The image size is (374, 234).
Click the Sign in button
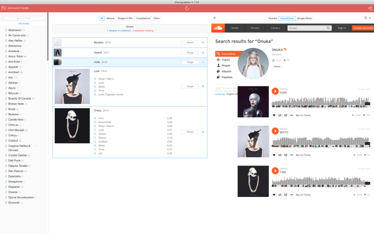tap(342, 28)
